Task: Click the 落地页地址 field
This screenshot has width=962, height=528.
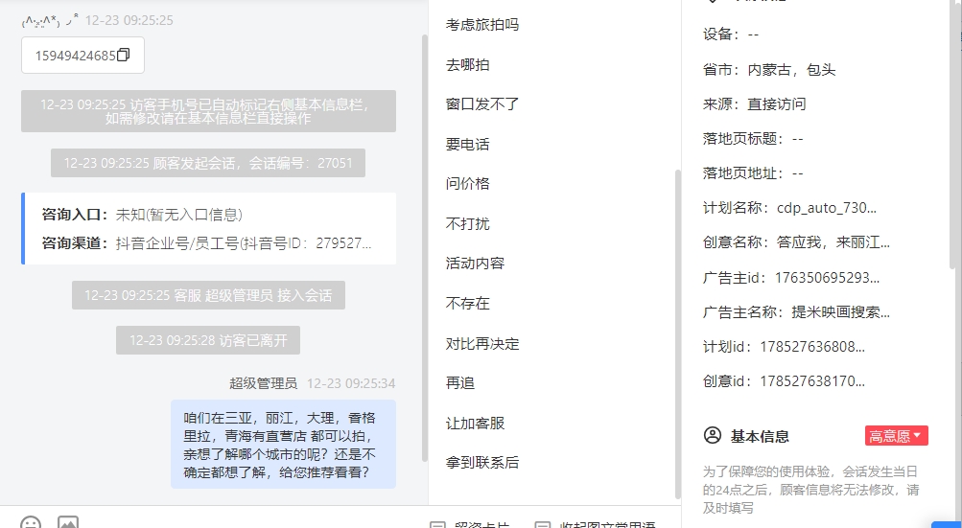Action: [754, 173]
